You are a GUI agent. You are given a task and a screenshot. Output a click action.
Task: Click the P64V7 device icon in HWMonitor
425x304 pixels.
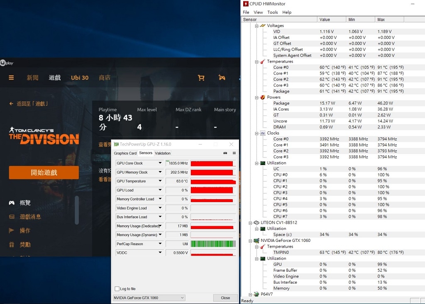[x=256, y=294]
